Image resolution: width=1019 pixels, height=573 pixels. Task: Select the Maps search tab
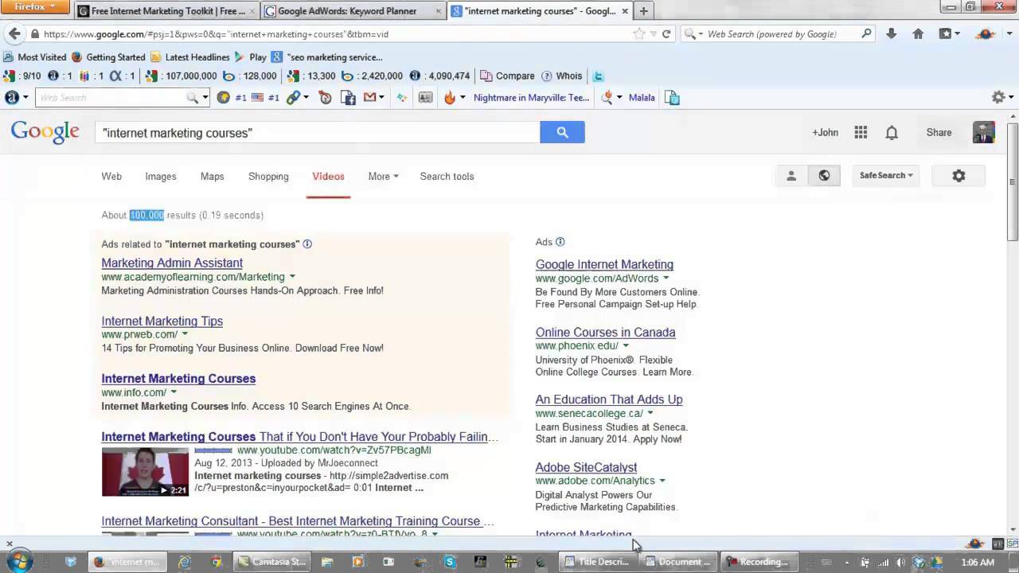click(212, 177)
